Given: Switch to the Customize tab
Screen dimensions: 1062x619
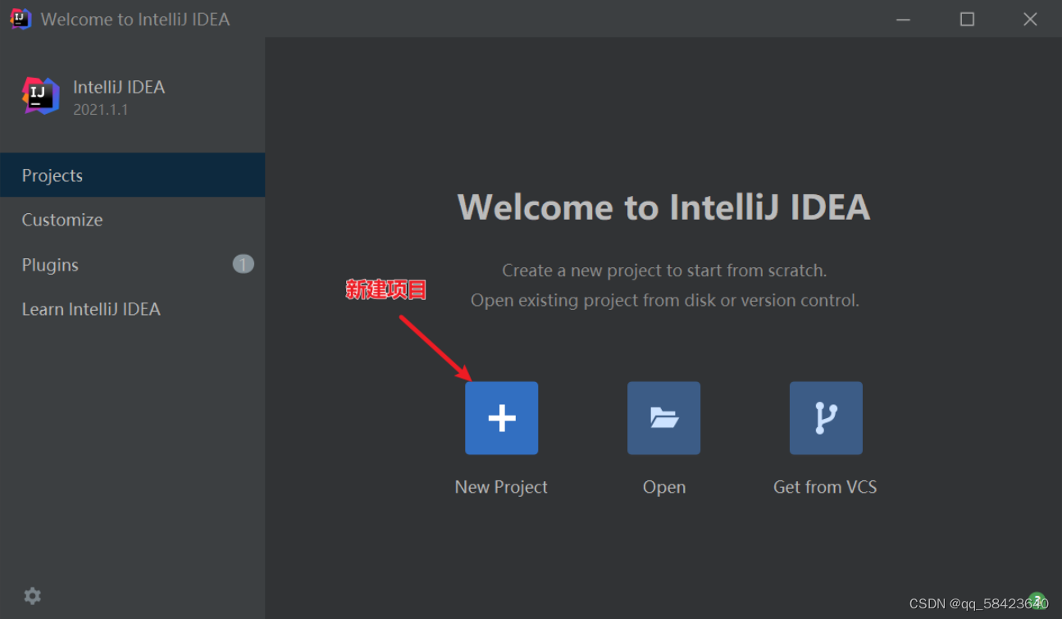Looking at the screenshot, I should [x=132, y=220].
